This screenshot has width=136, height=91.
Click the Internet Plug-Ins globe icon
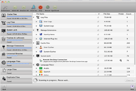click(41, 39)
